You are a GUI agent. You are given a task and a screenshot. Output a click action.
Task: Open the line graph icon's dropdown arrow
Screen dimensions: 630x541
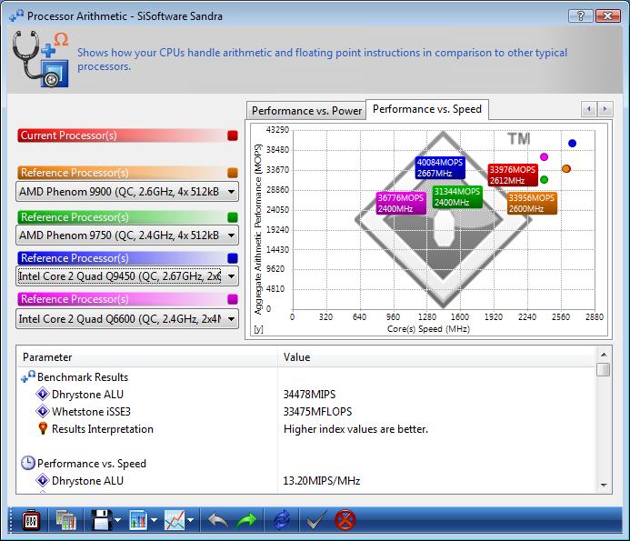pyautogui.click(x=191, y=520)
